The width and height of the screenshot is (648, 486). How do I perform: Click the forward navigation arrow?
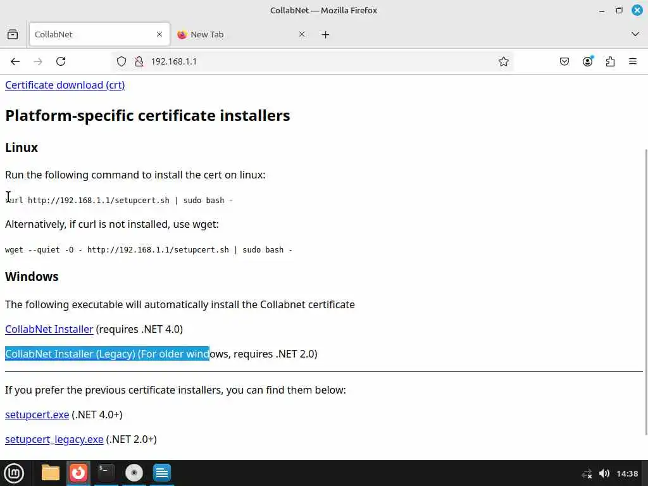coord(38,61)
